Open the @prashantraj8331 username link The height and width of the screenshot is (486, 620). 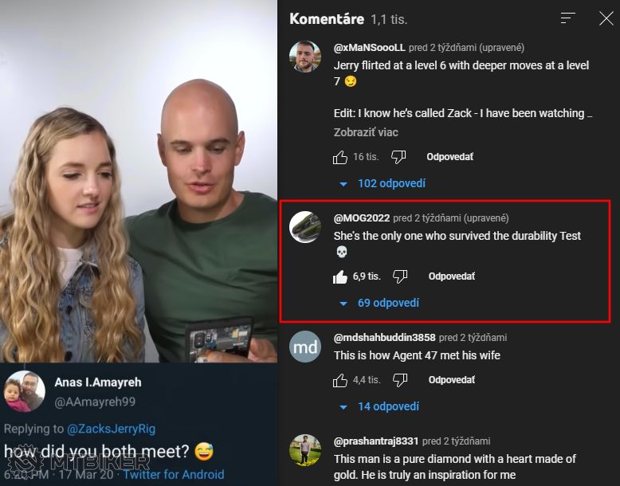click(376, 441)
